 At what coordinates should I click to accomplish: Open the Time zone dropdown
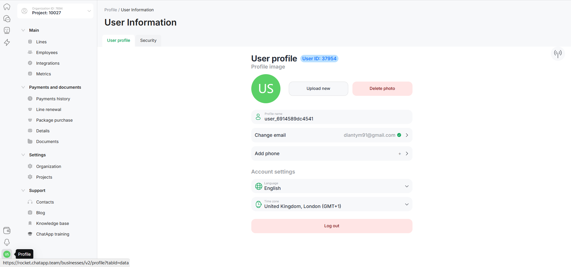332,204
